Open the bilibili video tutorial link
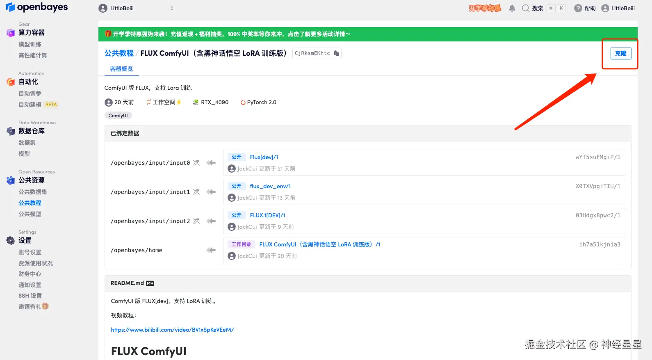The width and height of the screenshot is (652, 360). tap(172, 330)
